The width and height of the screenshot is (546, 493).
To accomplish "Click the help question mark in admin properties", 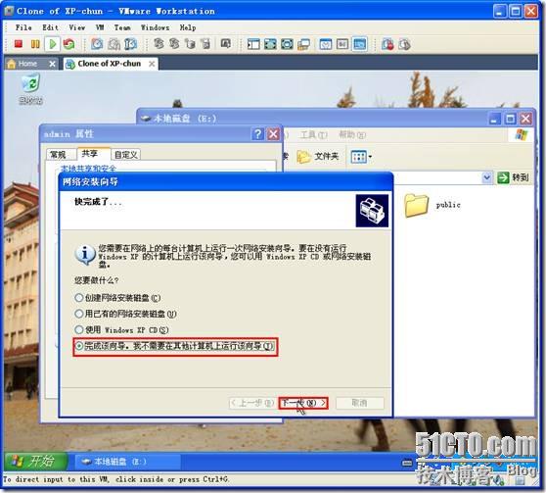I will (x=257, y=134).
